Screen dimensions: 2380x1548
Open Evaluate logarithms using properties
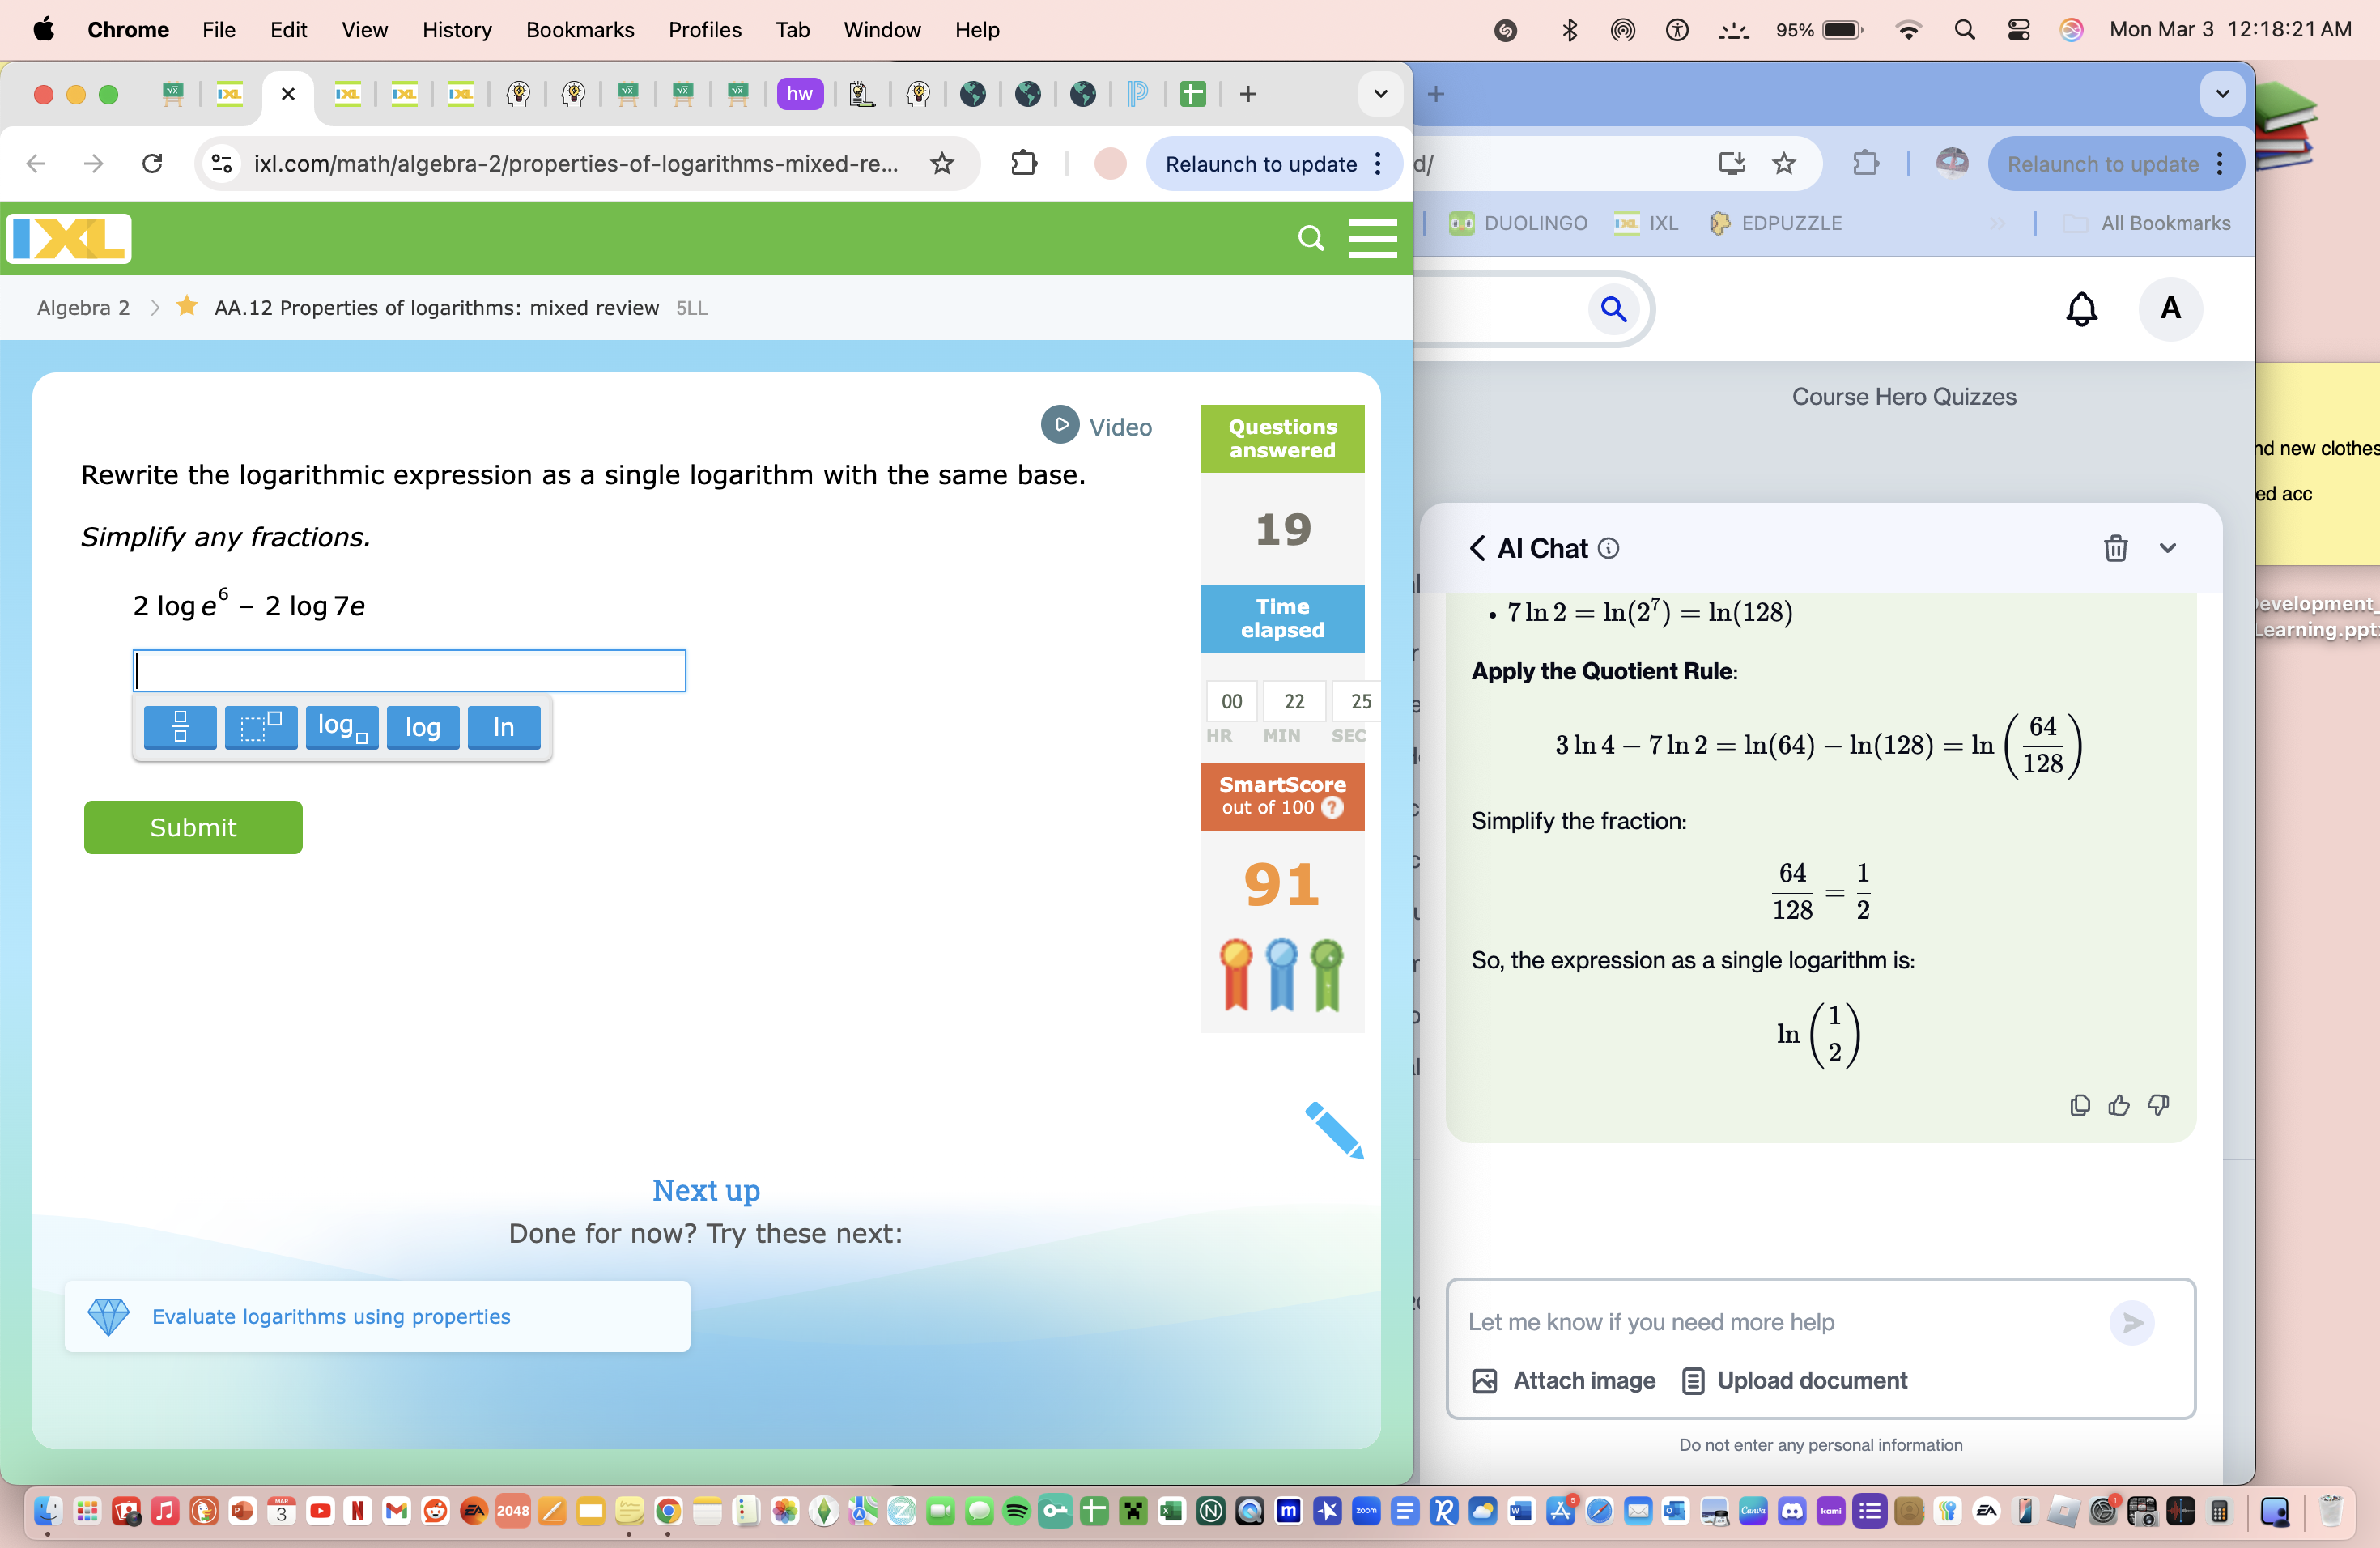coord(331,1316)
